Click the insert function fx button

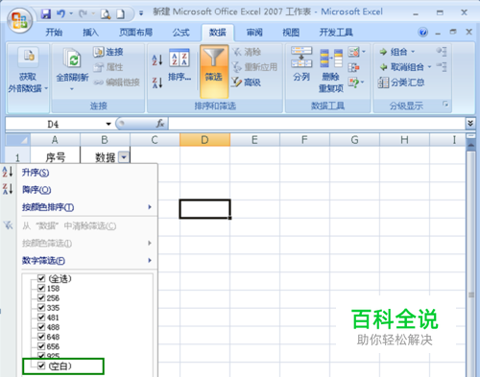[x=160, y=124]
